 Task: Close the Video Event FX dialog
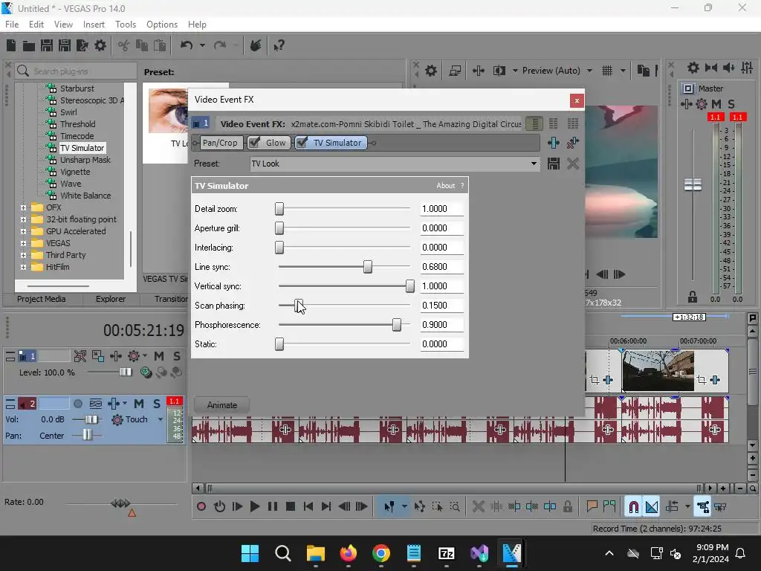coord(577,100)
